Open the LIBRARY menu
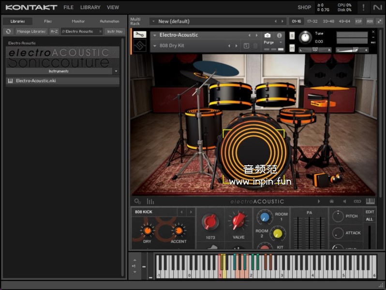This screenshot has width=386, height=290. pyautogui.click(x=90, y=7)
